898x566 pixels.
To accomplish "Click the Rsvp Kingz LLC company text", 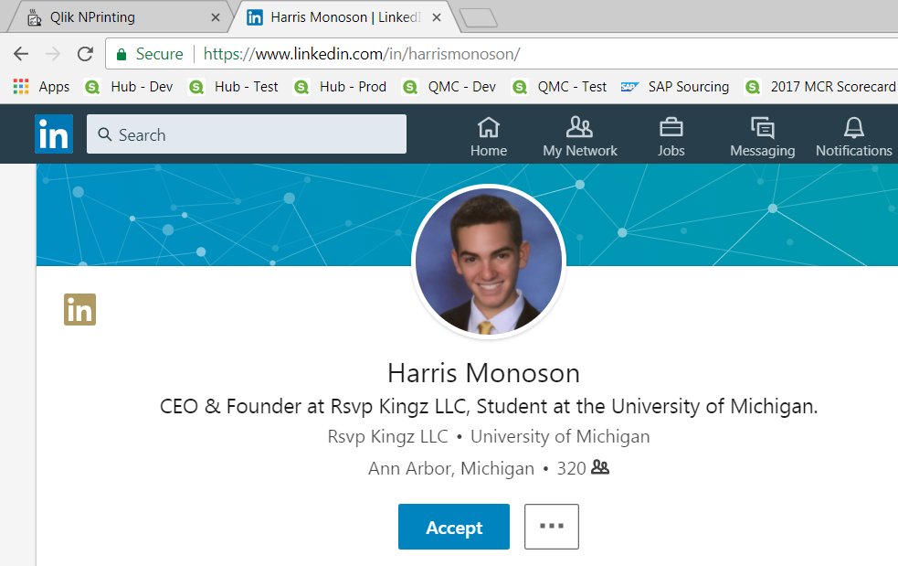I will pos(387,436).
